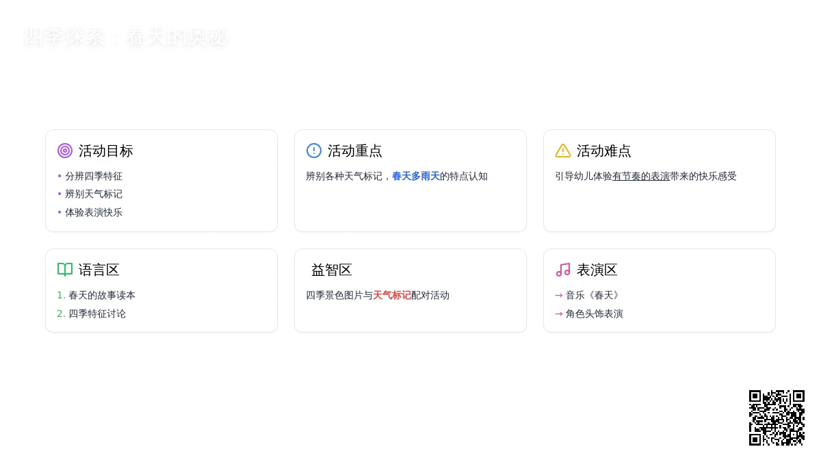Click the 音乐《春天》 arrow item

point(593,296)
